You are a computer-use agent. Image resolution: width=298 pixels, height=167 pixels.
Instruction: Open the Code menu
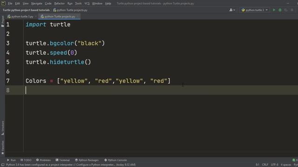pos(48,3)
